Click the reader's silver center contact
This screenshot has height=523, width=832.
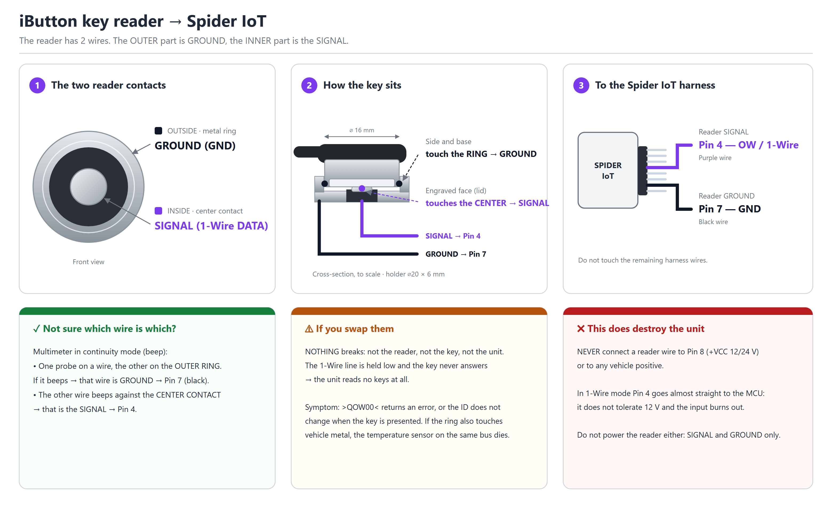tap(89, 187)
